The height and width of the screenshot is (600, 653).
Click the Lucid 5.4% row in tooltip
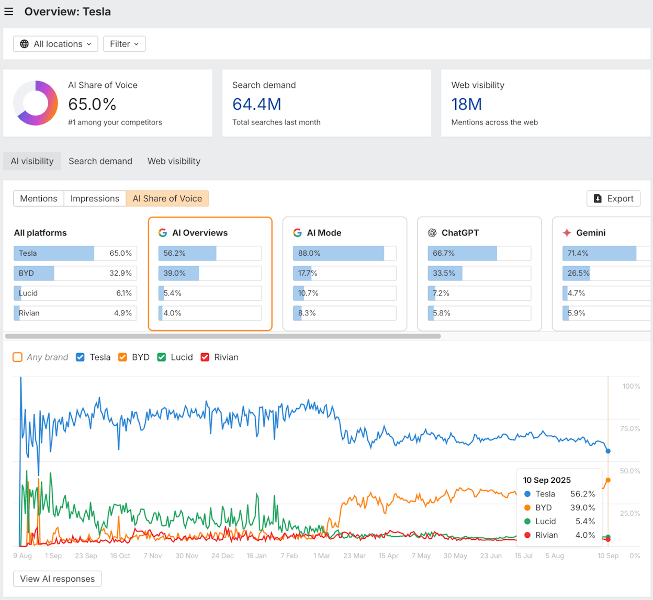(x=559, y=521)
